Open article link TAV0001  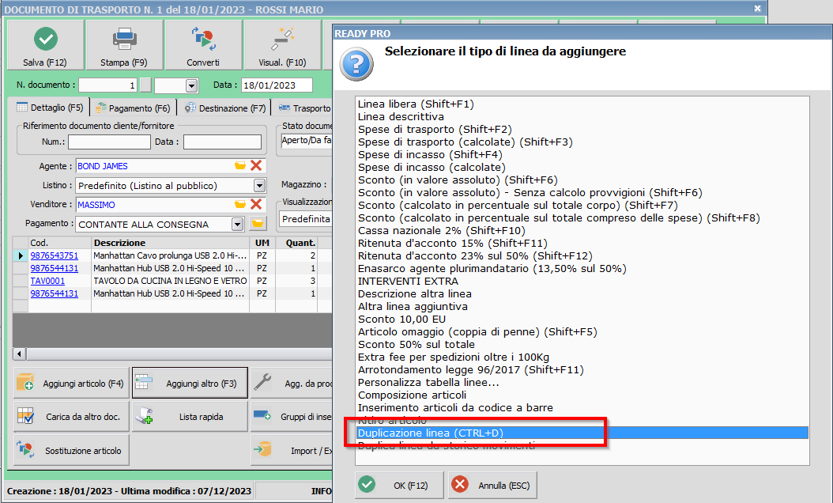pyautogui.click(x=47, y=281)
